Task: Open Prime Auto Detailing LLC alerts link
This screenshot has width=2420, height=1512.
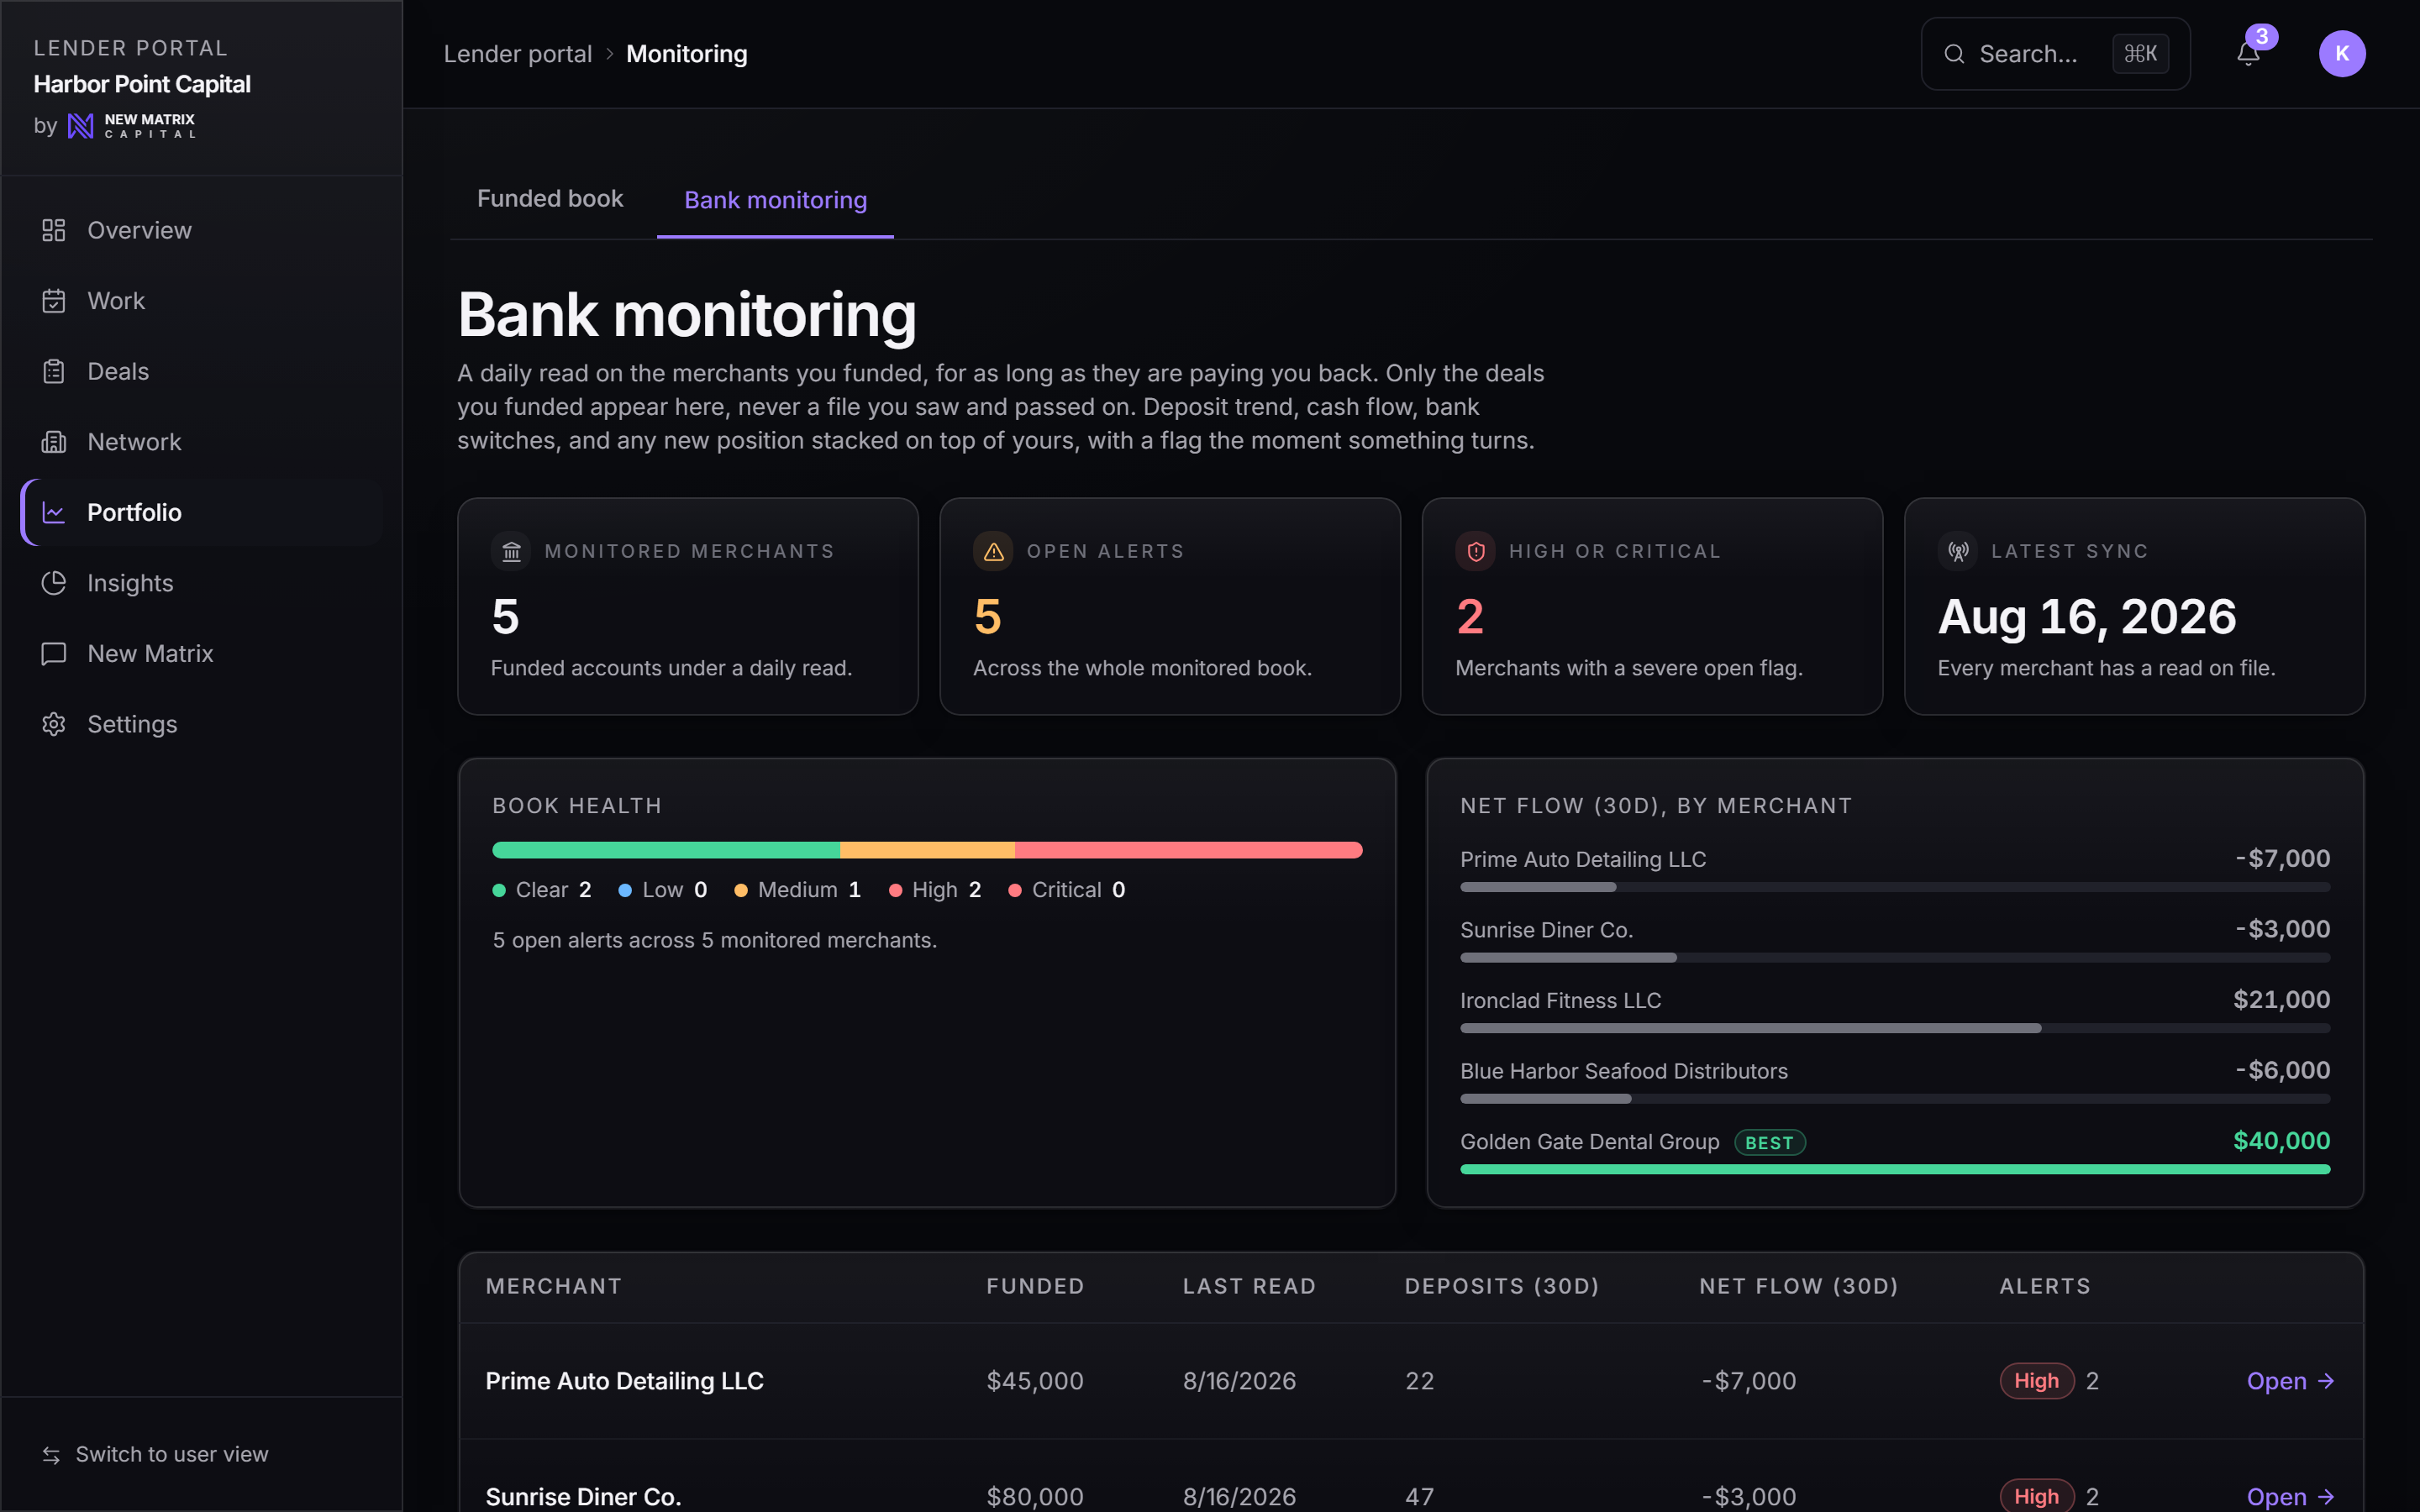Action: click(2290, 1381)
